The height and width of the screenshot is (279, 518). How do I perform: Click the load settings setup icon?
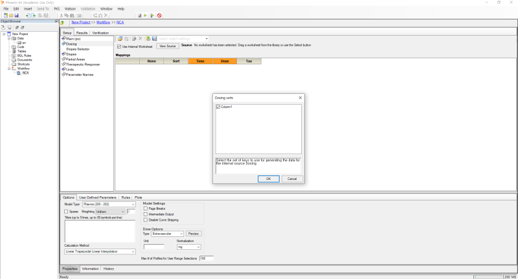point(148,39)
